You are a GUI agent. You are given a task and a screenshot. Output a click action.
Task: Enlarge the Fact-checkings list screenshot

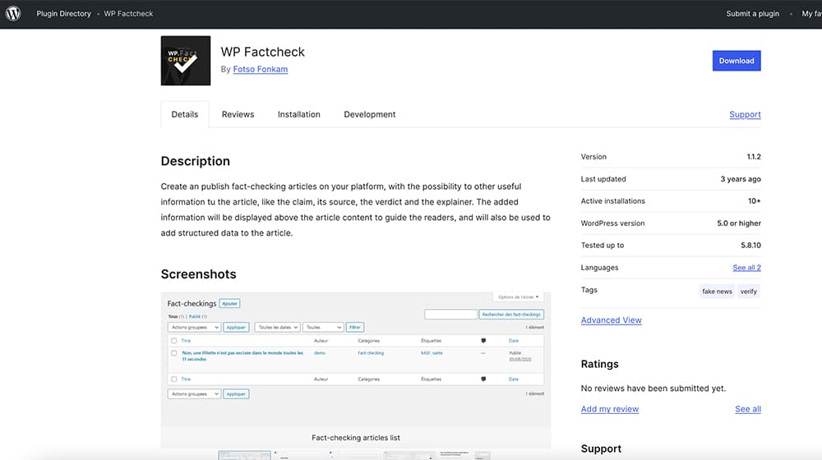[355, 360]
